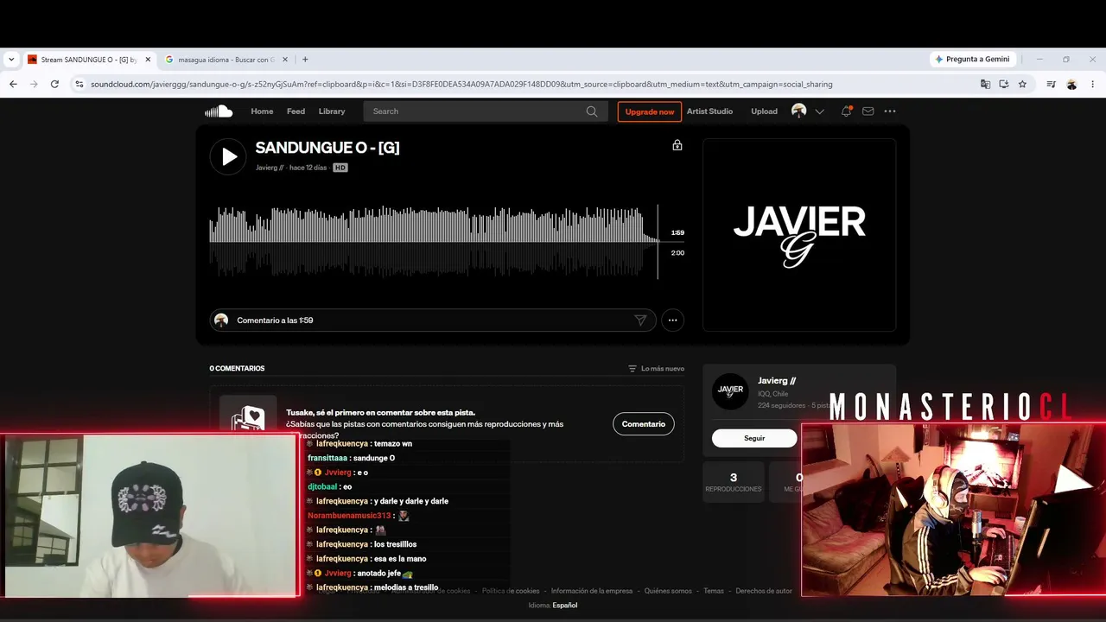1106x622 pixels.
Task: Click the SoundCloud cloud logo
Action: pos(219,111)
